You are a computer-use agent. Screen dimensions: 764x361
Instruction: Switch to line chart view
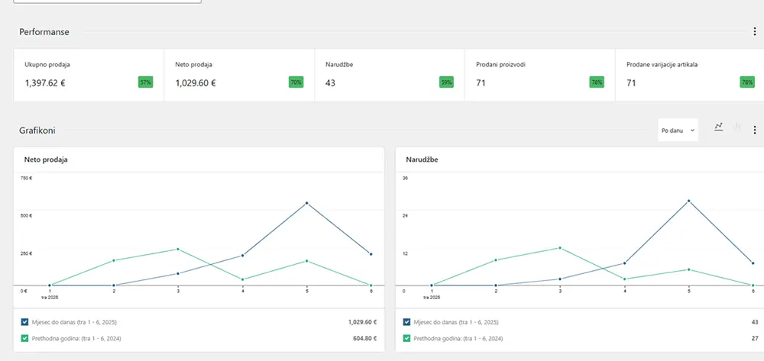718,127
